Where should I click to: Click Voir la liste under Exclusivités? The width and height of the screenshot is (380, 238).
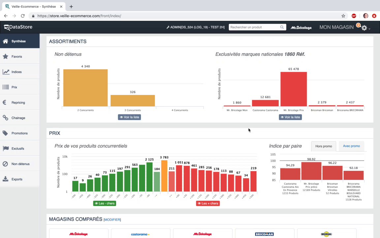[290, 117]
